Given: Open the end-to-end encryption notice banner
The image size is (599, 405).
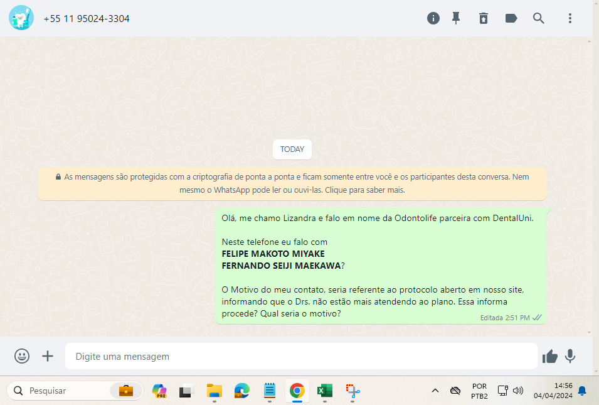Looking at the screenshot, I should click(x=292, y=183).
